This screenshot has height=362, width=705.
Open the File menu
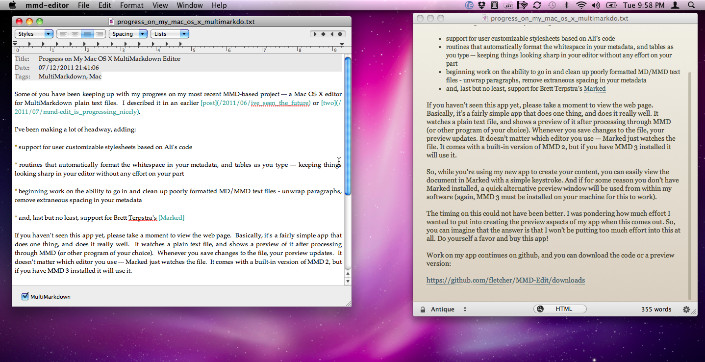point(84,5)
